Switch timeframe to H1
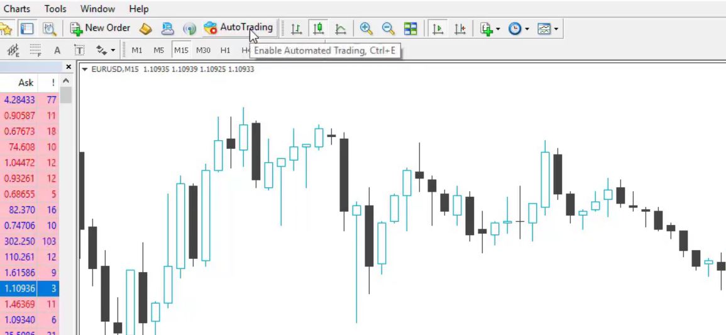 coord(226,50)
